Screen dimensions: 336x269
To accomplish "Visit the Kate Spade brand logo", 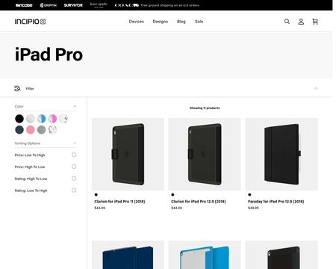I will [x=99, y=5].
